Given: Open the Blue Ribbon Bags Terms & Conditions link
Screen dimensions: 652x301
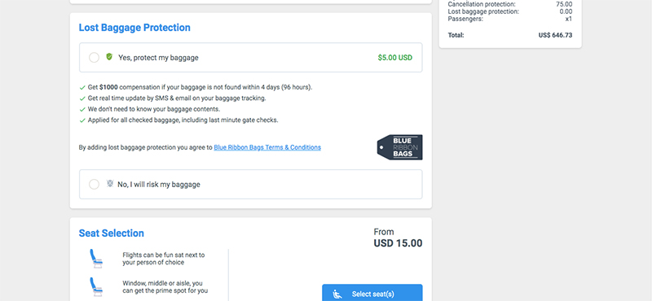Looking at the screenshot, I should 267,147.
